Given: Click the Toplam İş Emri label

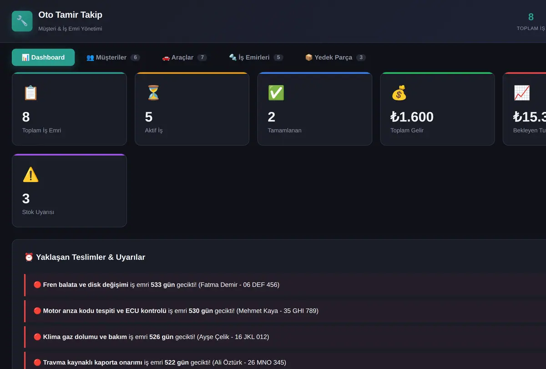Looking at the screenshot, I should point(41,131).
